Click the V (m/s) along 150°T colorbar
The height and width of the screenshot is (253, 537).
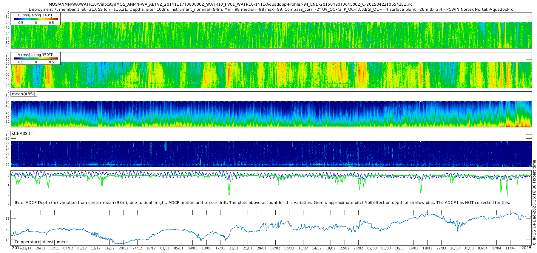click(36, 59)
